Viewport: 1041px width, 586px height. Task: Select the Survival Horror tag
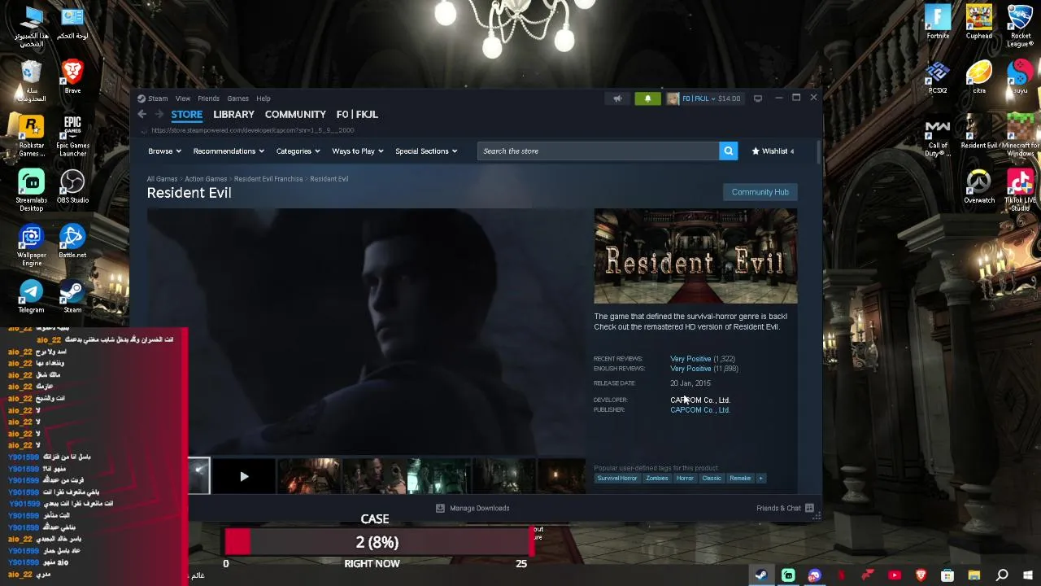pyautogui.click(x=617, y=478)
